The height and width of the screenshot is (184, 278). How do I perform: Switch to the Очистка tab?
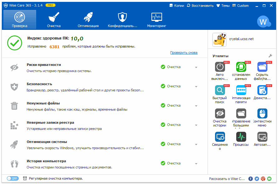54,20
